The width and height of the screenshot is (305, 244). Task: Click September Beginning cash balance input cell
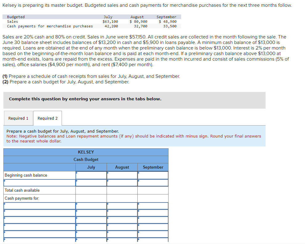[153, 175]
